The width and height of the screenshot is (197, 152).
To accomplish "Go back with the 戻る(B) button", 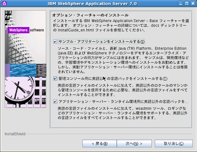I will click(x=99, y=144).
